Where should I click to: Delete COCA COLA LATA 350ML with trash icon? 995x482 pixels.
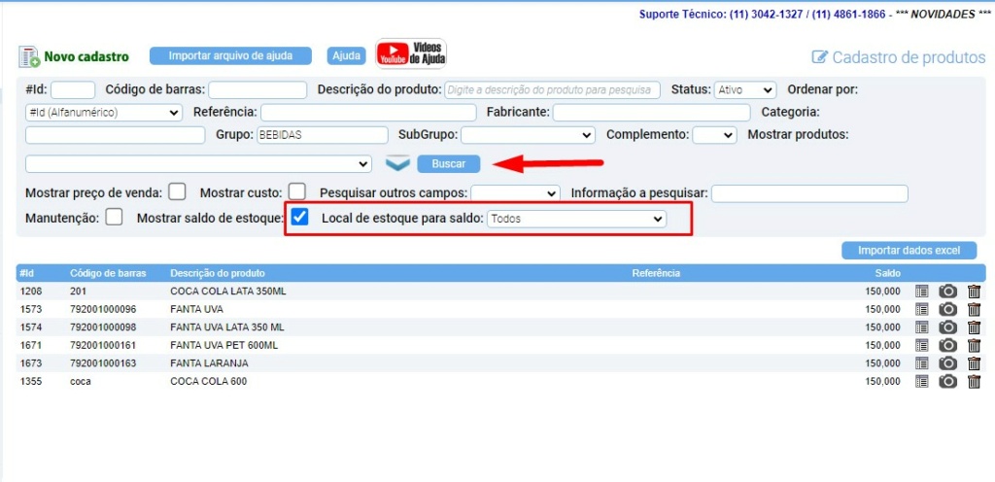974,292
